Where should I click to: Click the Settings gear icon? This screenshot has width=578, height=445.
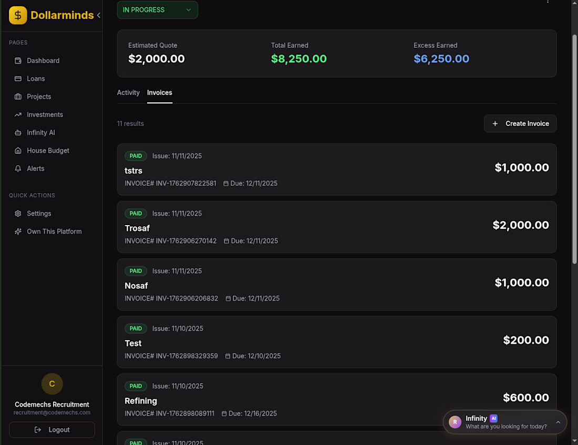tap(18, 214)
